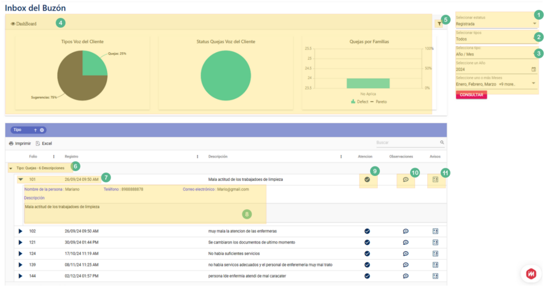Click the Atencion check icon for folio 102

[x=367, y=231]
